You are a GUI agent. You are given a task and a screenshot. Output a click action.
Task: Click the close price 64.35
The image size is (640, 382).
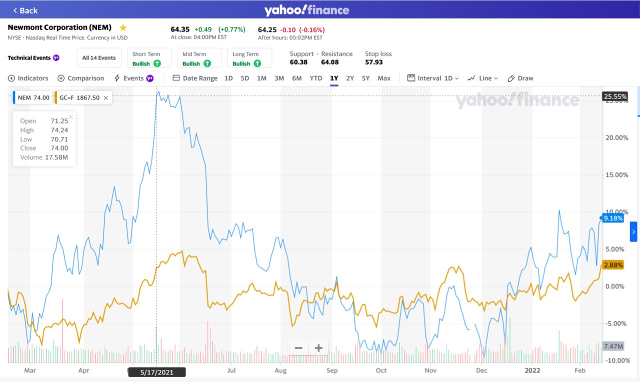(x=180, y=29)
